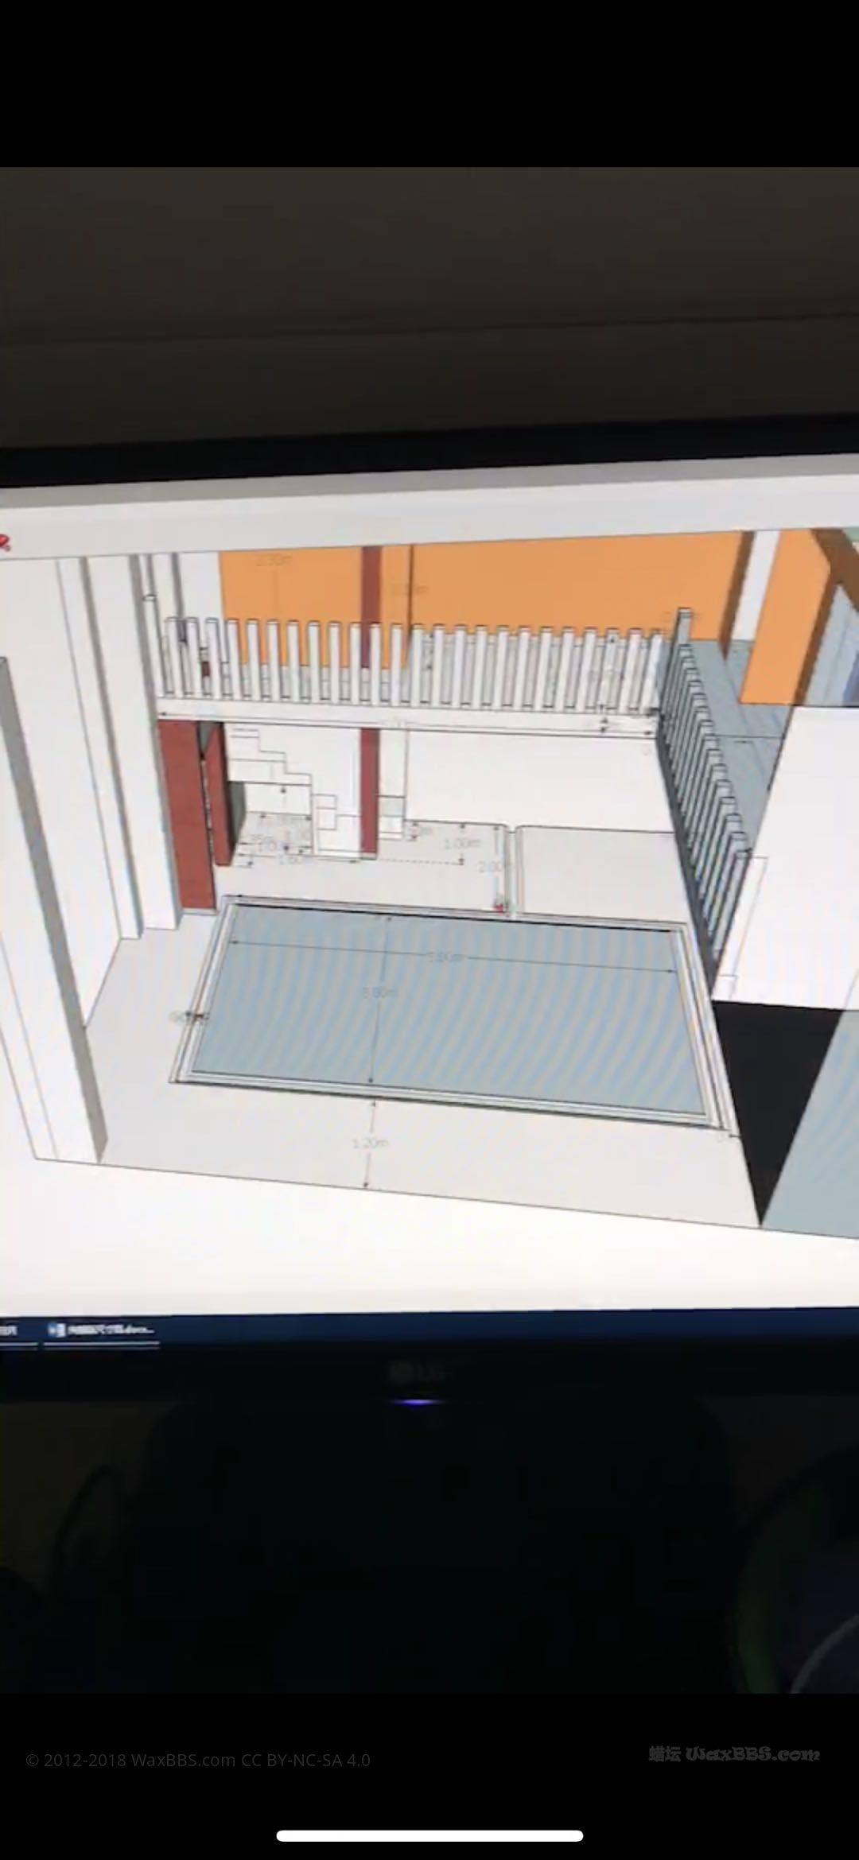Click the WaxBBS.com CC BY-NC-SA copyright text
This screenshot has height=1860, width=859.
click(198, 1760)
